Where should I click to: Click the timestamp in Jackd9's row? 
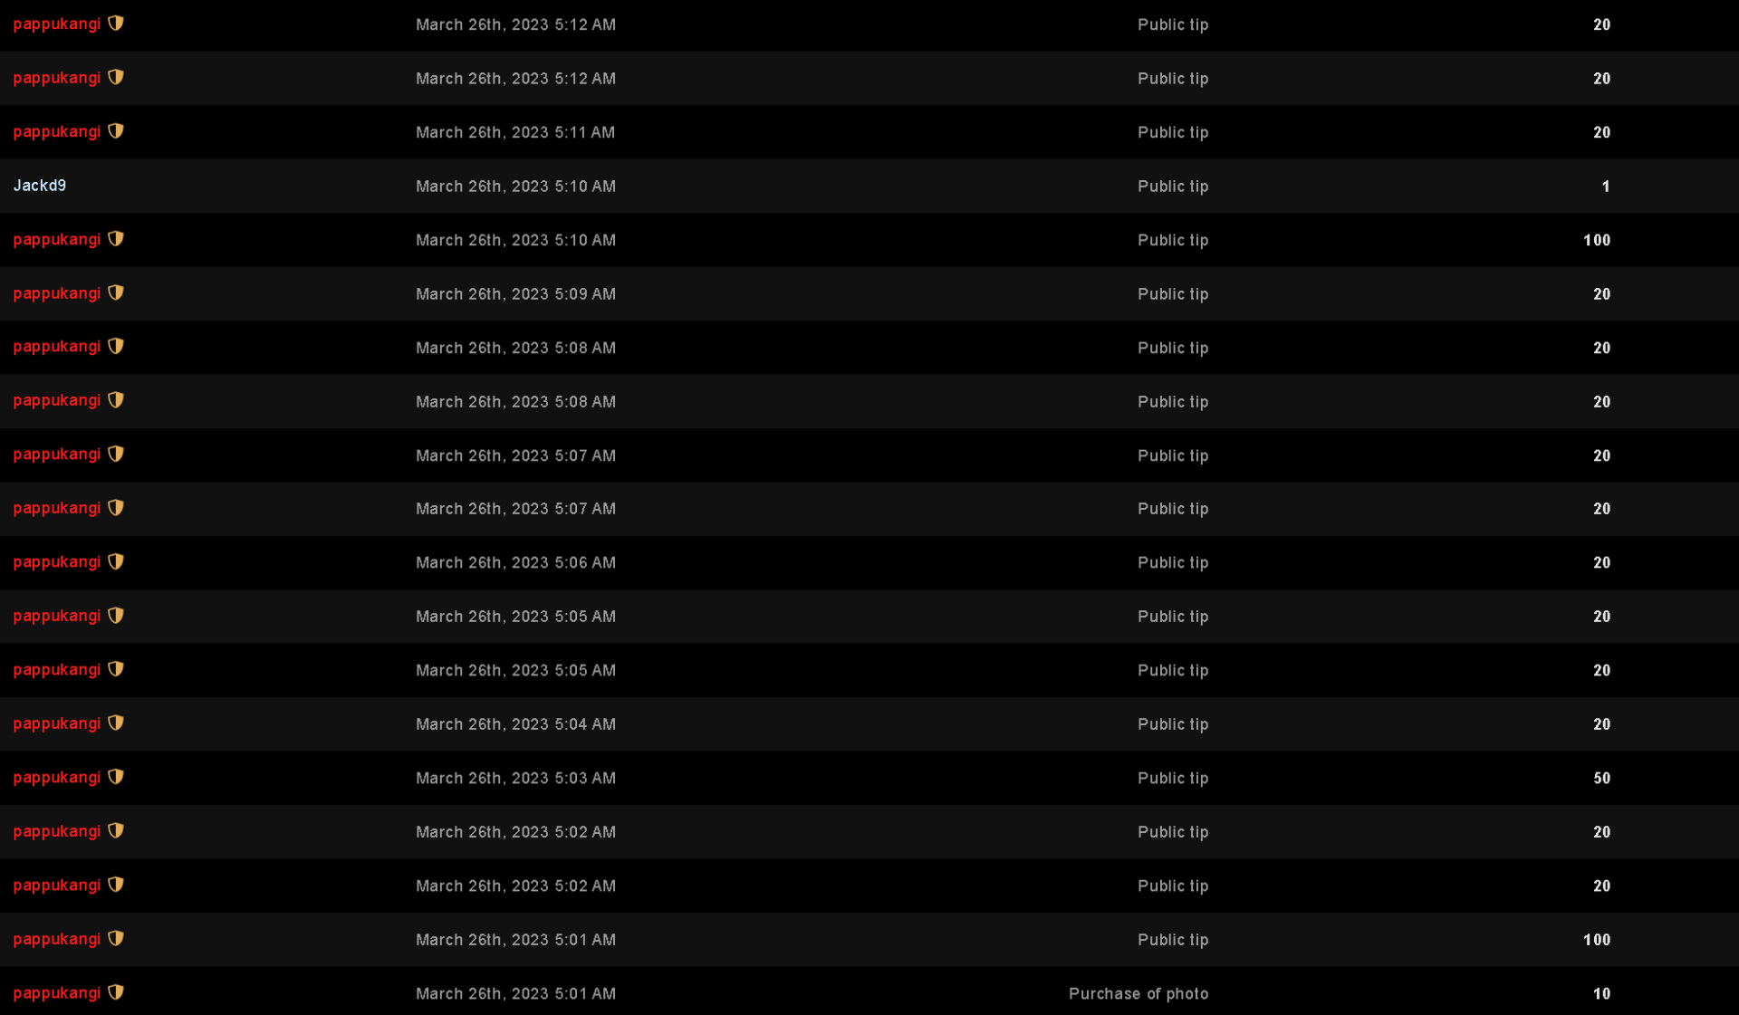515,187
